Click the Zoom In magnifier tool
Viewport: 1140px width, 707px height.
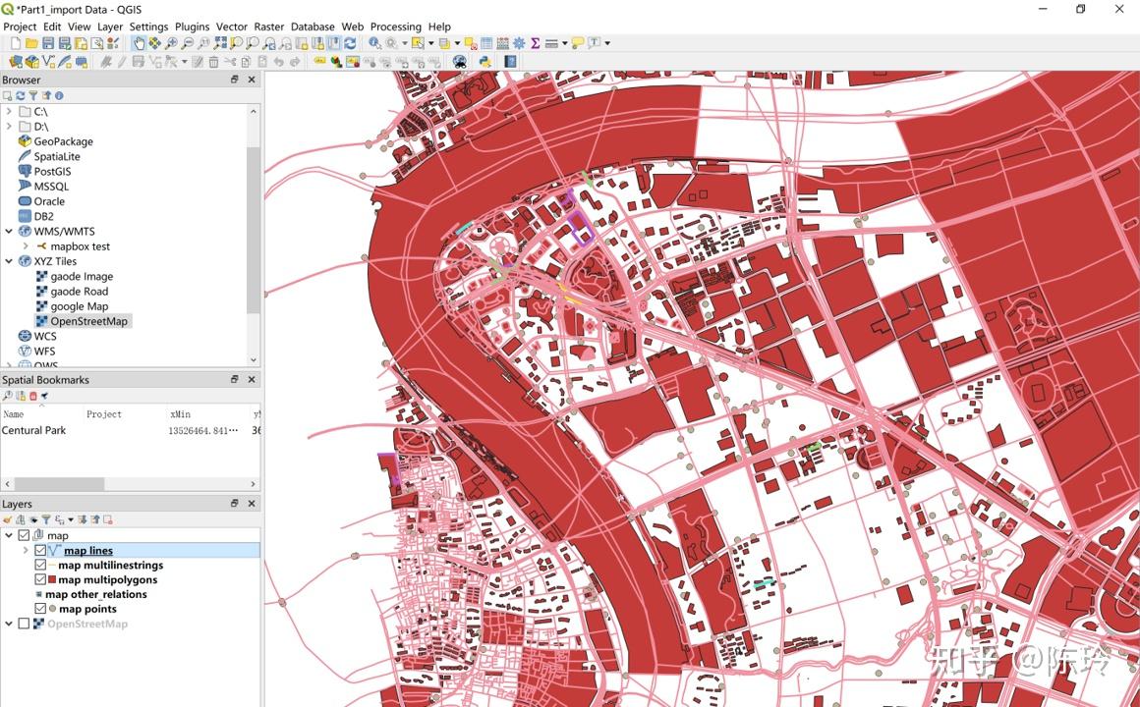(x=171, y=43)
